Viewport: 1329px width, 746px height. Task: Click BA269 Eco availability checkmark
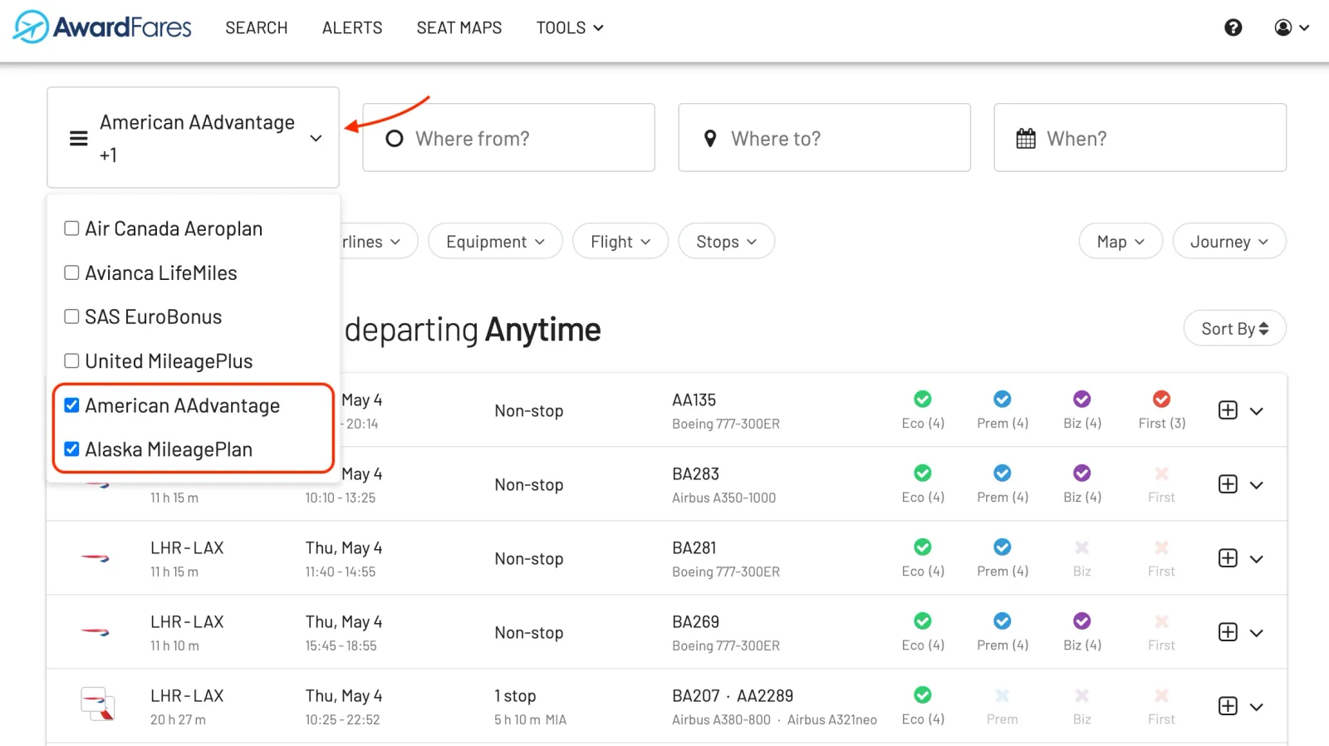923,621
